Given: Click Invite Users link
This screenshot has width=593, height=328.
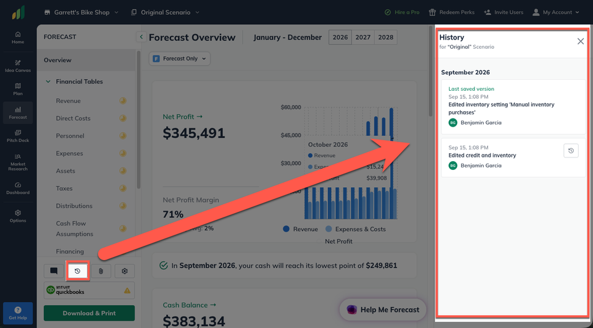Looking at the screenshot, I should [x=503, y=12].
